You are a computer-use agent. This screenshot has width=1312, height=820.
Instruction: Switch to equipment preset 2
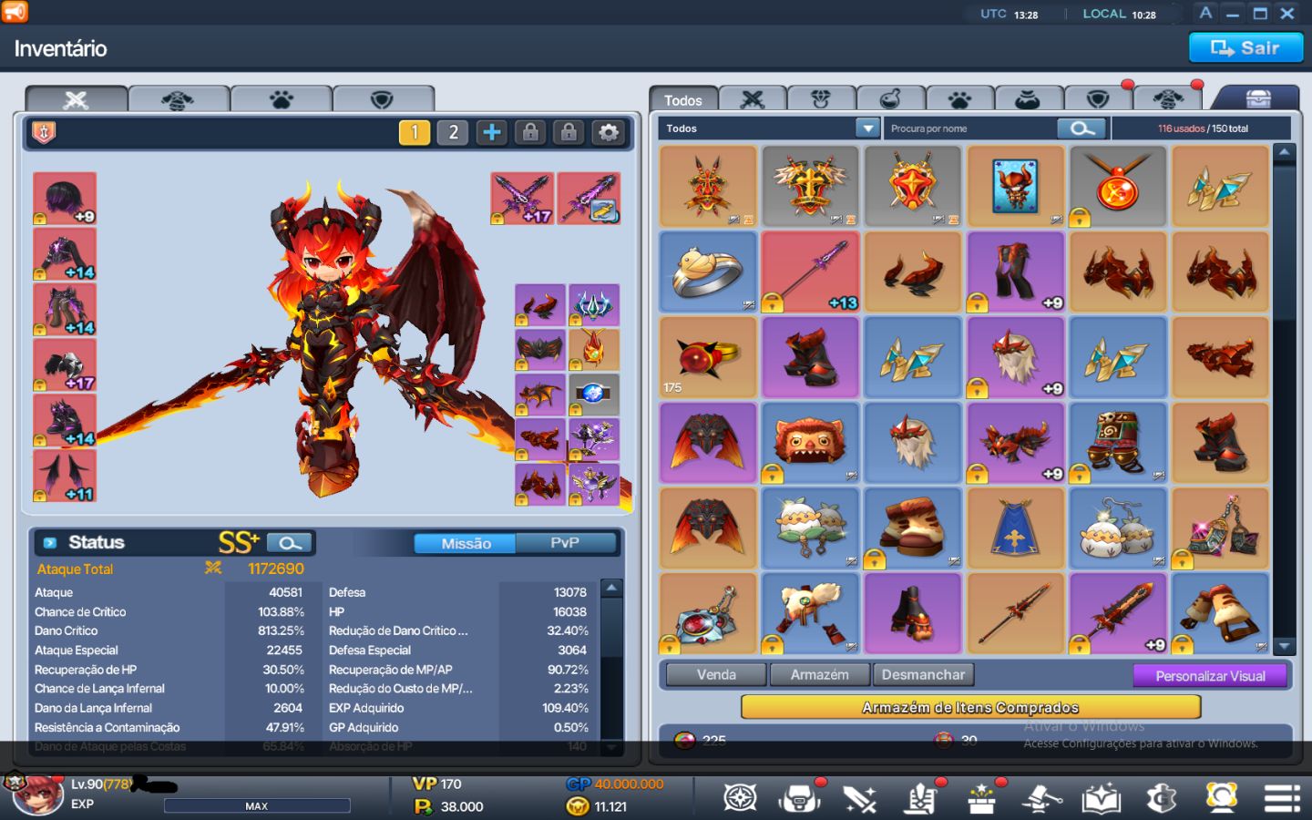point(453,133)
